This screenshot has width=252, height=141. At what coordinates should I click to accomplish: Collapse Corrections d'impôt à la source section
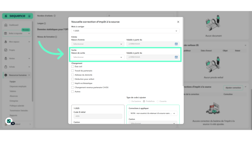(x=245, y=87)
